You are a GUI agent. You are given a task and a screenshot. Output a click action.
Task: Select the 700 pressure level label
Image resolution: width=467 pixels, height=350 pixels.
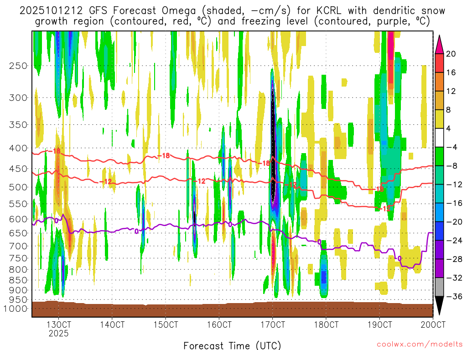[x=18, y=246]
